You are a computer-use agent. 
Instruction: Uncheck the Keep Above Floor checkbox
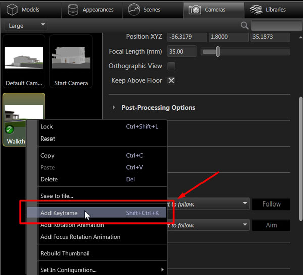pyautogui.click(x=171, y=81)
